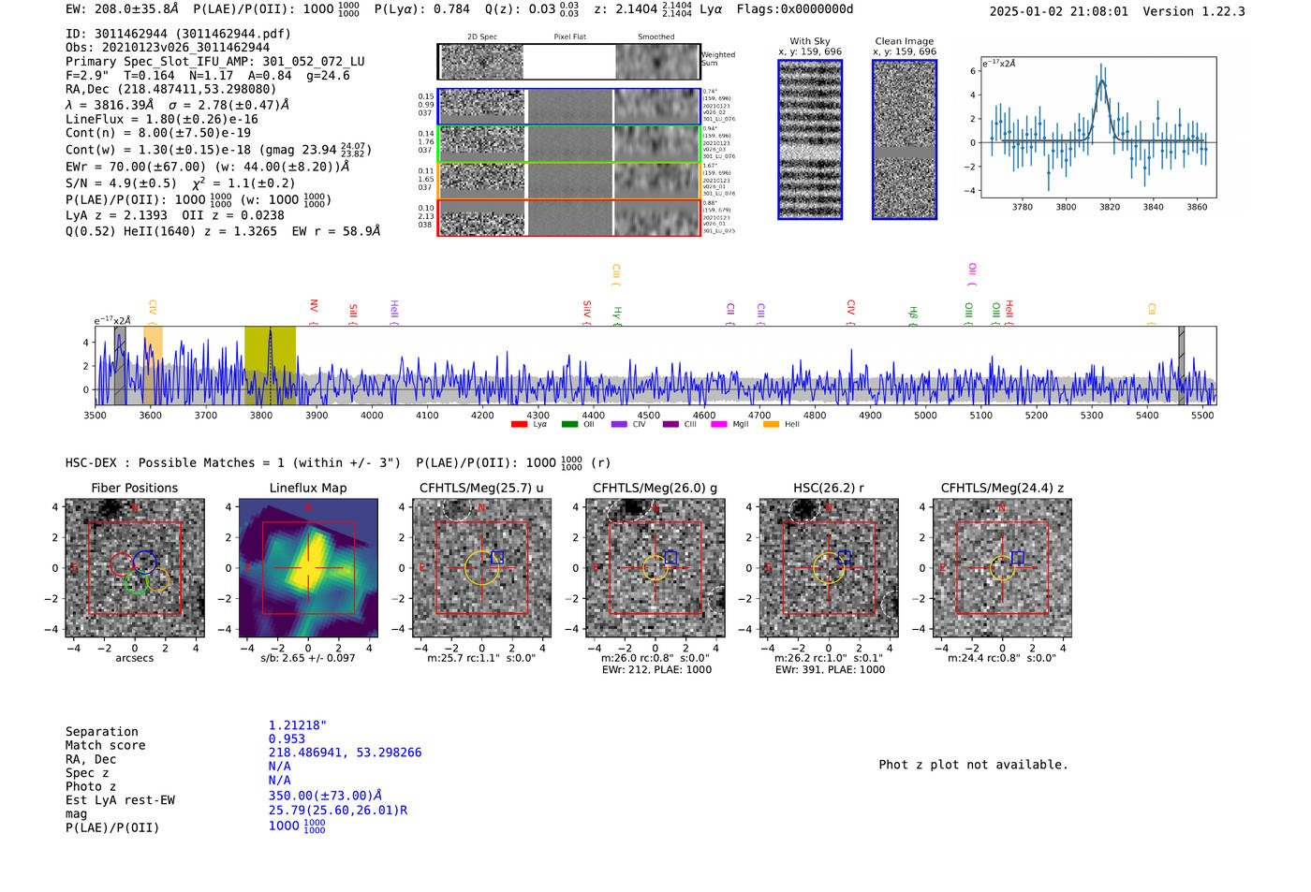Click the red Lyα legend swatch
The width and height of the screenshot is (1311, 892).
click(x=520, y=425)
